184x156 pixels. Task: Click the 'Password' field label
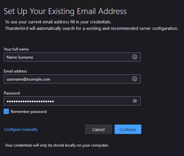(12, 93)
